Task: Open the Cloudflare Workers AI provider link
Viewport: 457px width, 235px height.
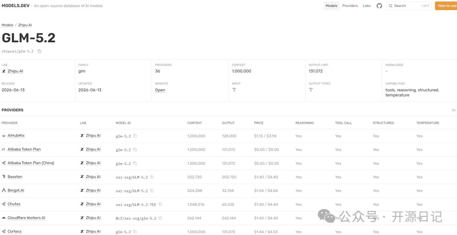Action: (x=26, y=218)
